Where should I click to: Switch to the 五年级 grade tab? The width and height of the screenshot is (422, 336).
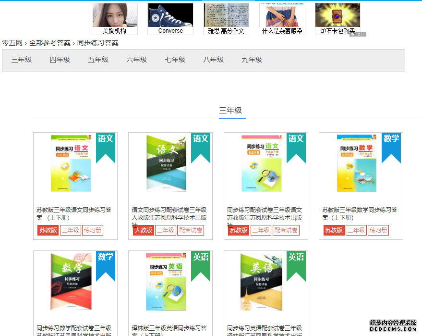click(98, 60)
